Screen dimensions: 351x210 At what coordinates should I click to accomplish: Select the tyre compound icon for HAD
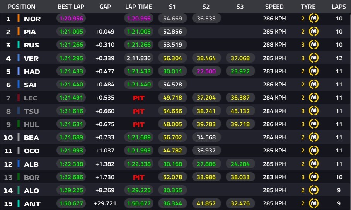click(x=314, y=71)
